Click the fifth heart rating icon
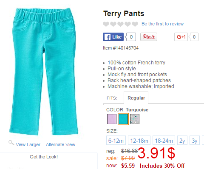The image size is (204, 169). pos(135,24)
